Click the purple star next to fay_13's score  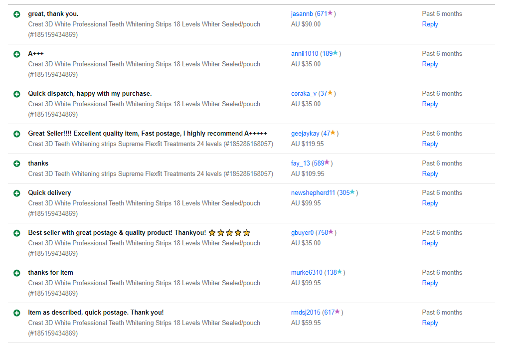(x=327, y=163)
